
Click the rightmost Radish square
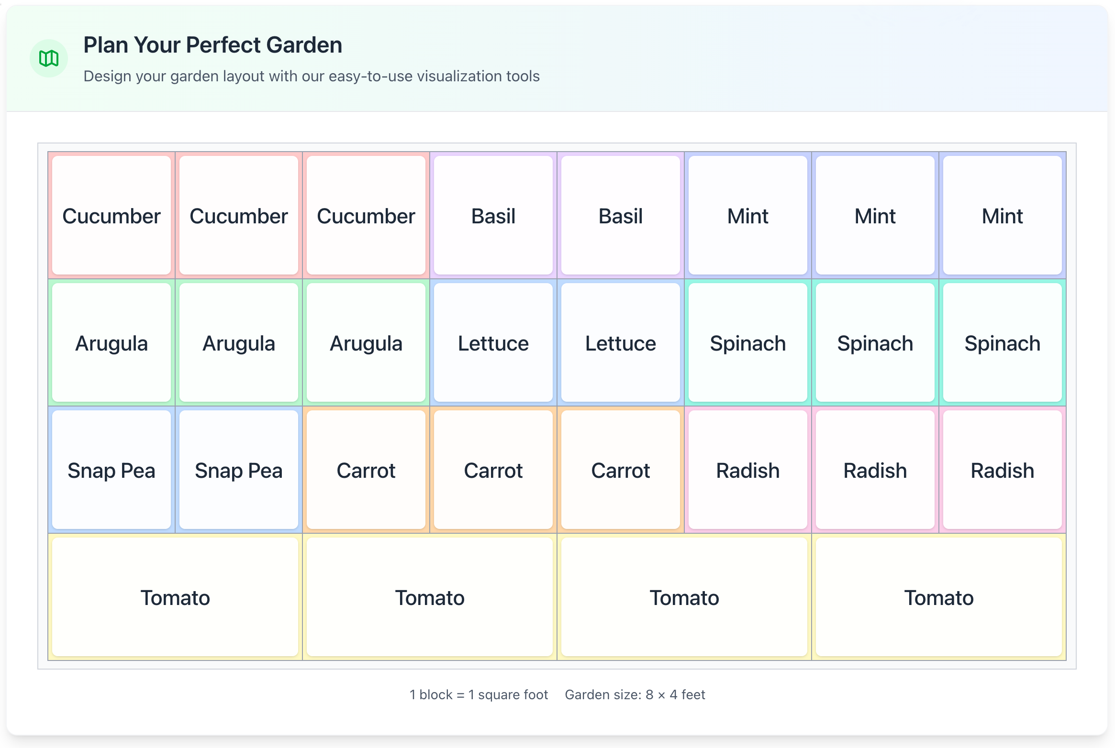(x=1002, y=470)
